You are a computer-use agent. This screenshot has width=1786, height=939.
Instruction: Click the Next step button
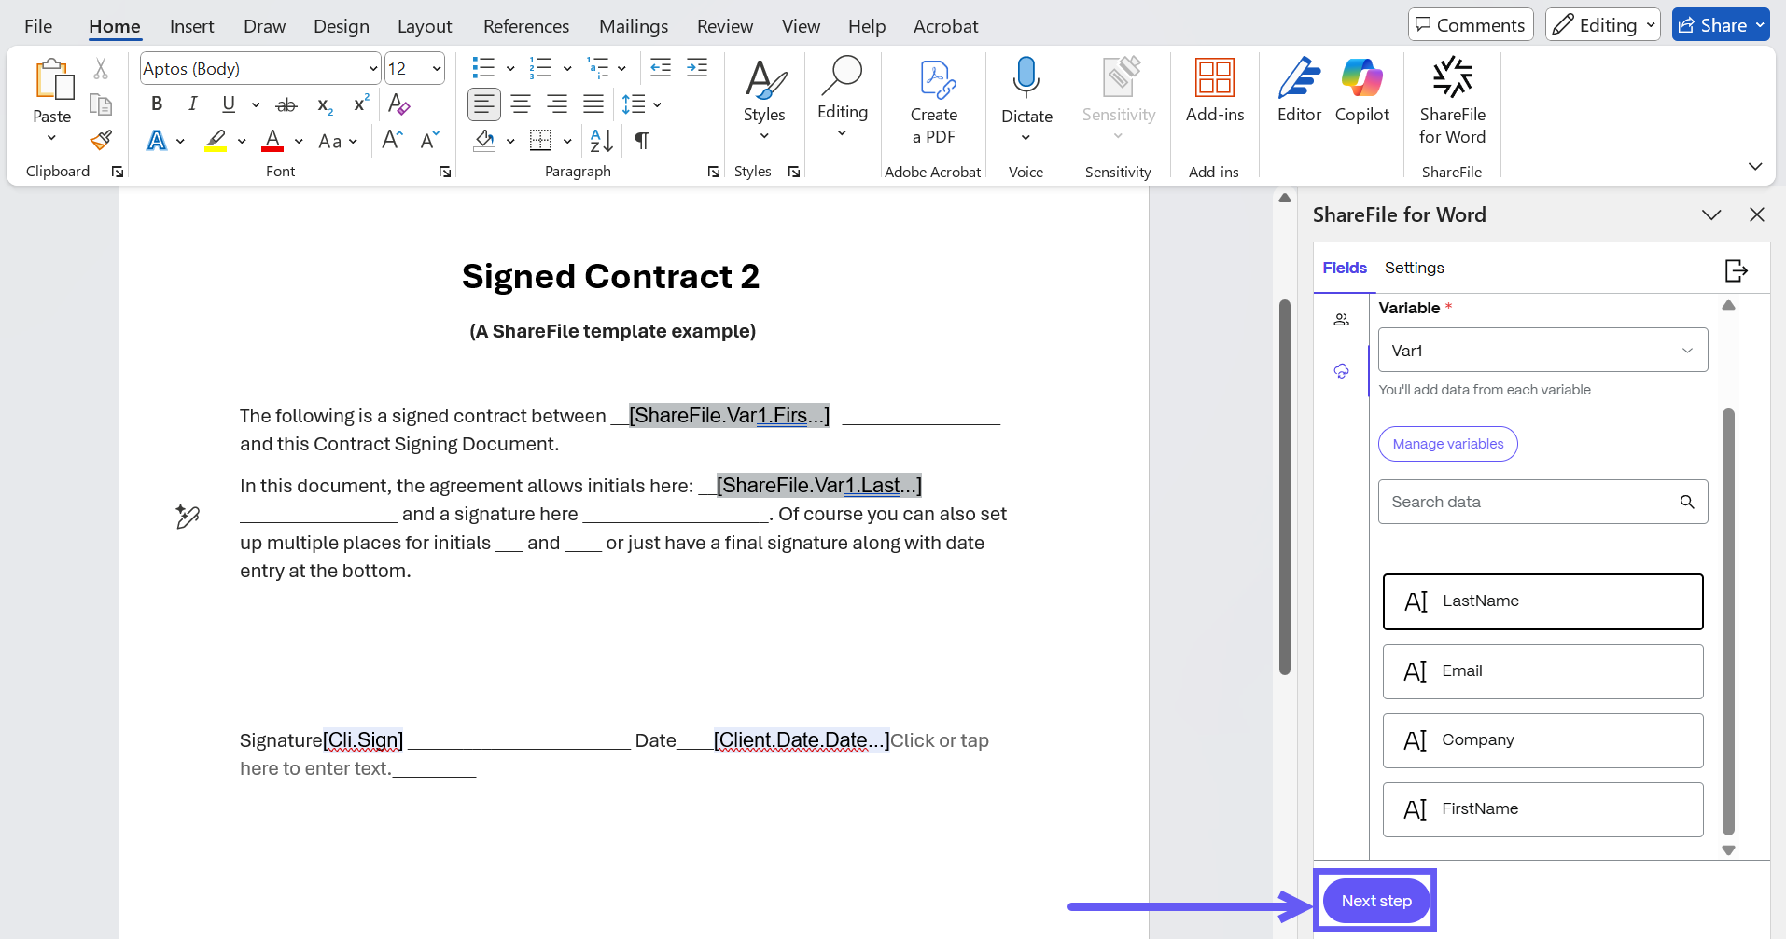[x=1375, y=901]
